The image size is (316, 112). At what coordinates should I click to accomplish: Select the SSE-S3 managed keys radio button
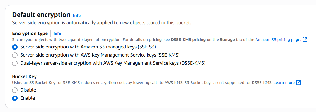tap(15, 47)
